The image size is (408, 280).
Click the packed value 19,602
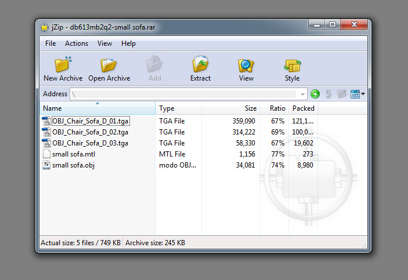pos(304,143)
